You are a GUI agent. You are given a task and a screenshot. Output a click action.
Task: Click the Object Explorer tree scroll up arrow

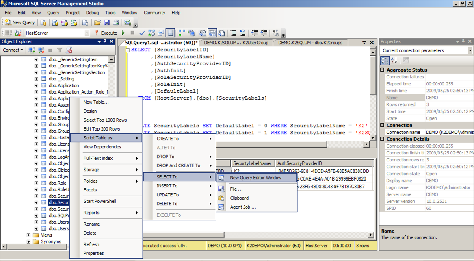[x=111, y=60]
